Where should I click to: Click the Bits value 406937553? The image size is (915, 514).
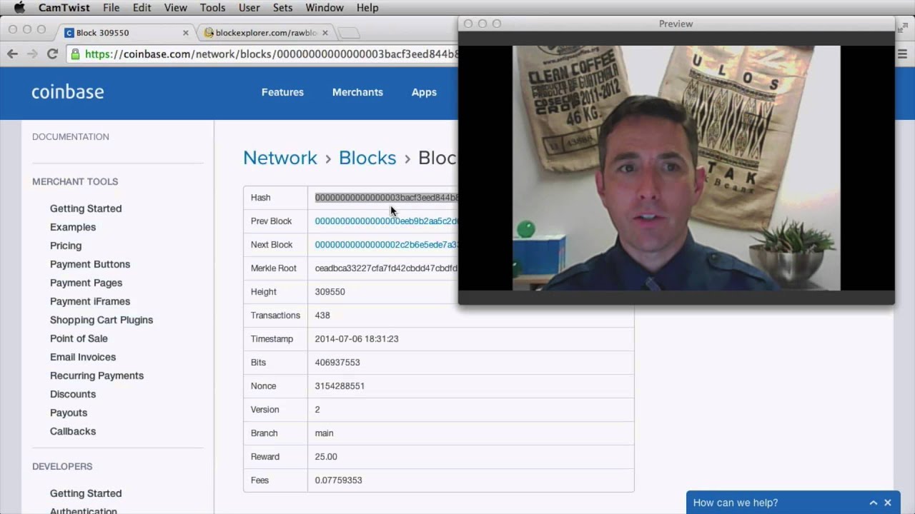coord(337,363)
